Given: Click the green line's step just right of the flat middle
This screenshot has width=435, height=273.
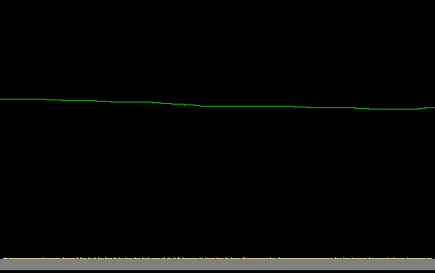Looking at the screenshot, I should tap(294, 107).
